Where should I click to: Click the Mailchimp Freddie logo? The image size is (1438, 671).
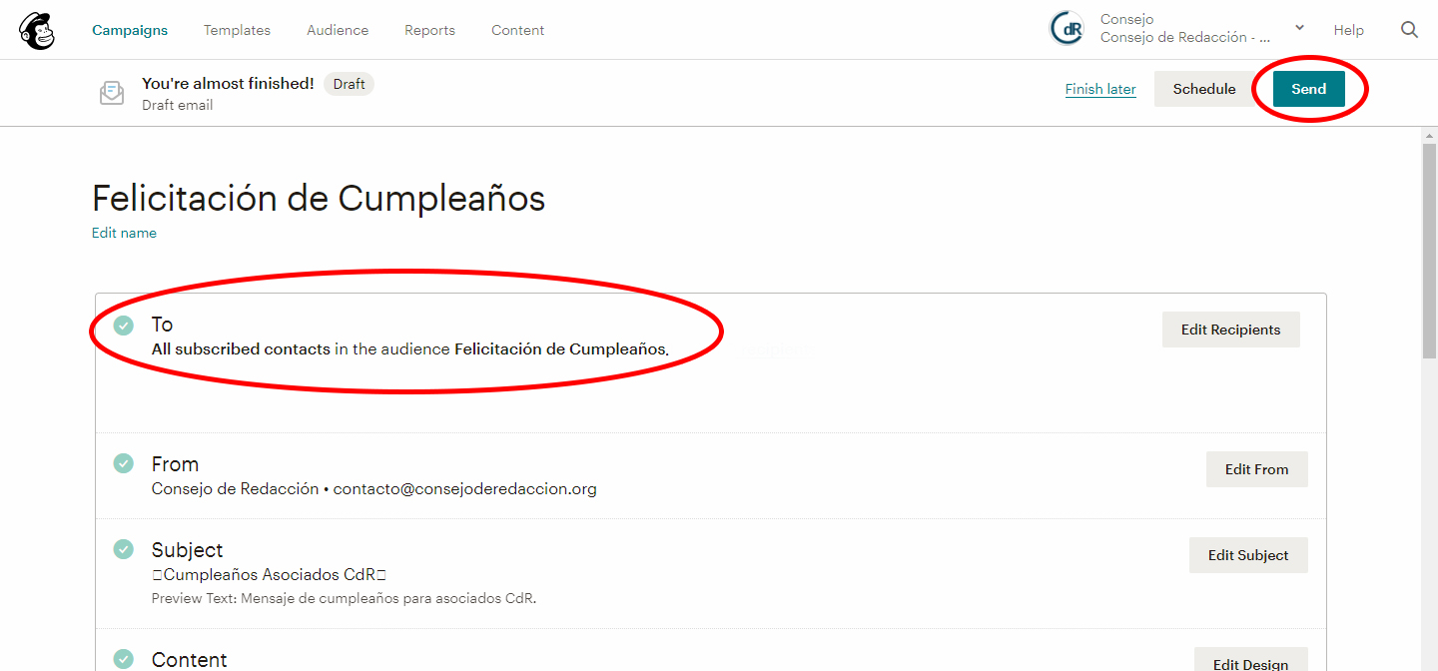coord(36,30)
